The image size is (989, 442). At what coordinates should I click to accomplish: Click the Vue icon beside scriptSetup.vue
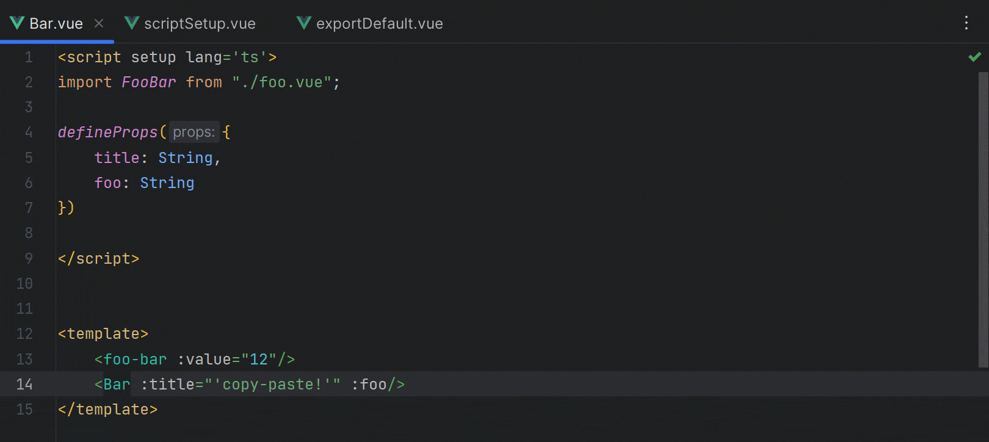tap(131, 23)
